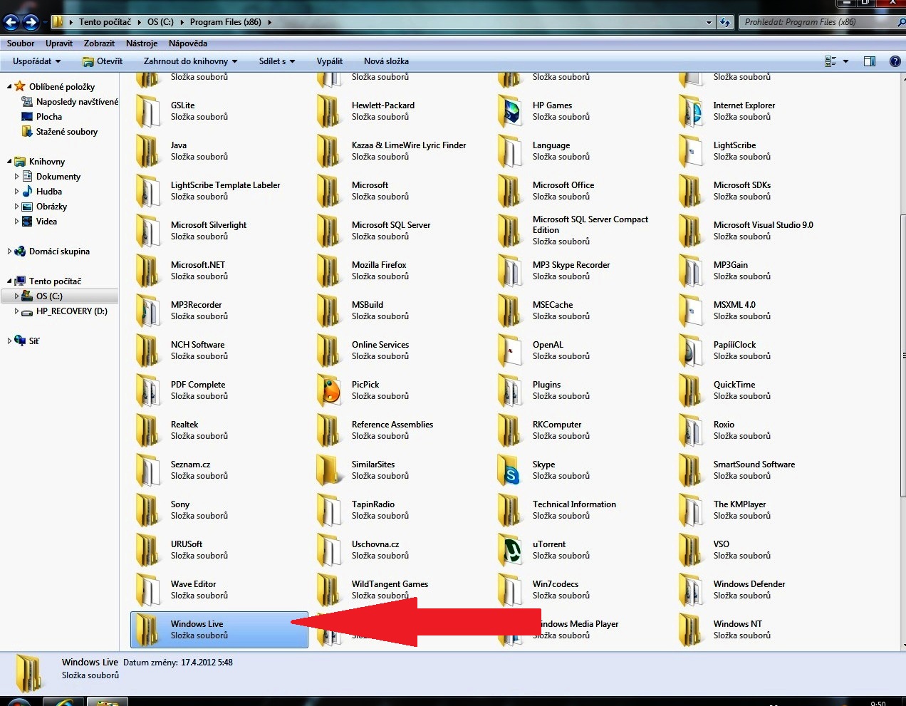Open the Nástroje menu
The height and width of the screenshot is (706, 906).
pos(142,43)
